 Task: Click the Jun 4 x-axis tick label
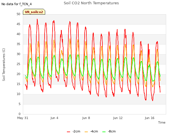click(54, 118)
